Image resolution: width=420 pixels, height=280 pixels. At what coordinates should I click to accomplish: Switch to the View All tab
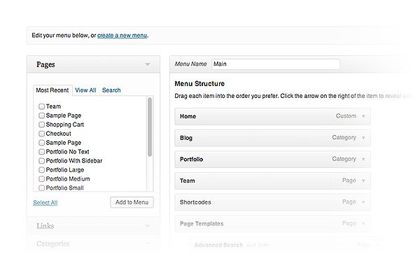[85, 90]
